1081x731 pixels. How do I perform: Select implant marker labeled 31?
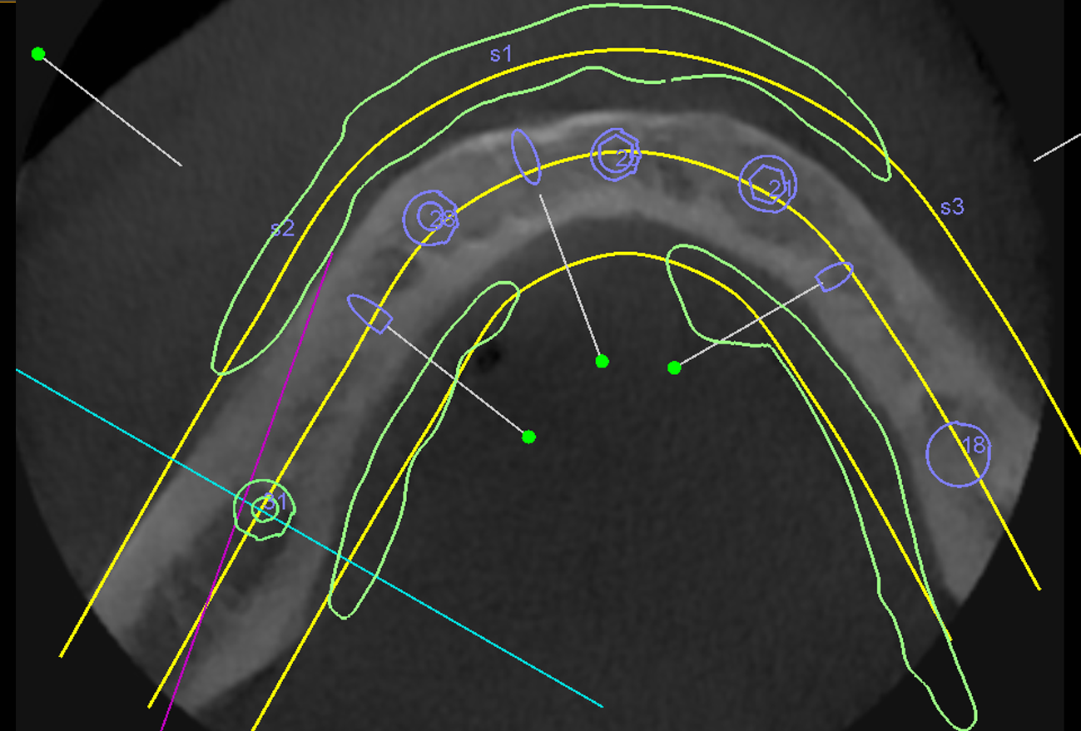coord(265,509)
